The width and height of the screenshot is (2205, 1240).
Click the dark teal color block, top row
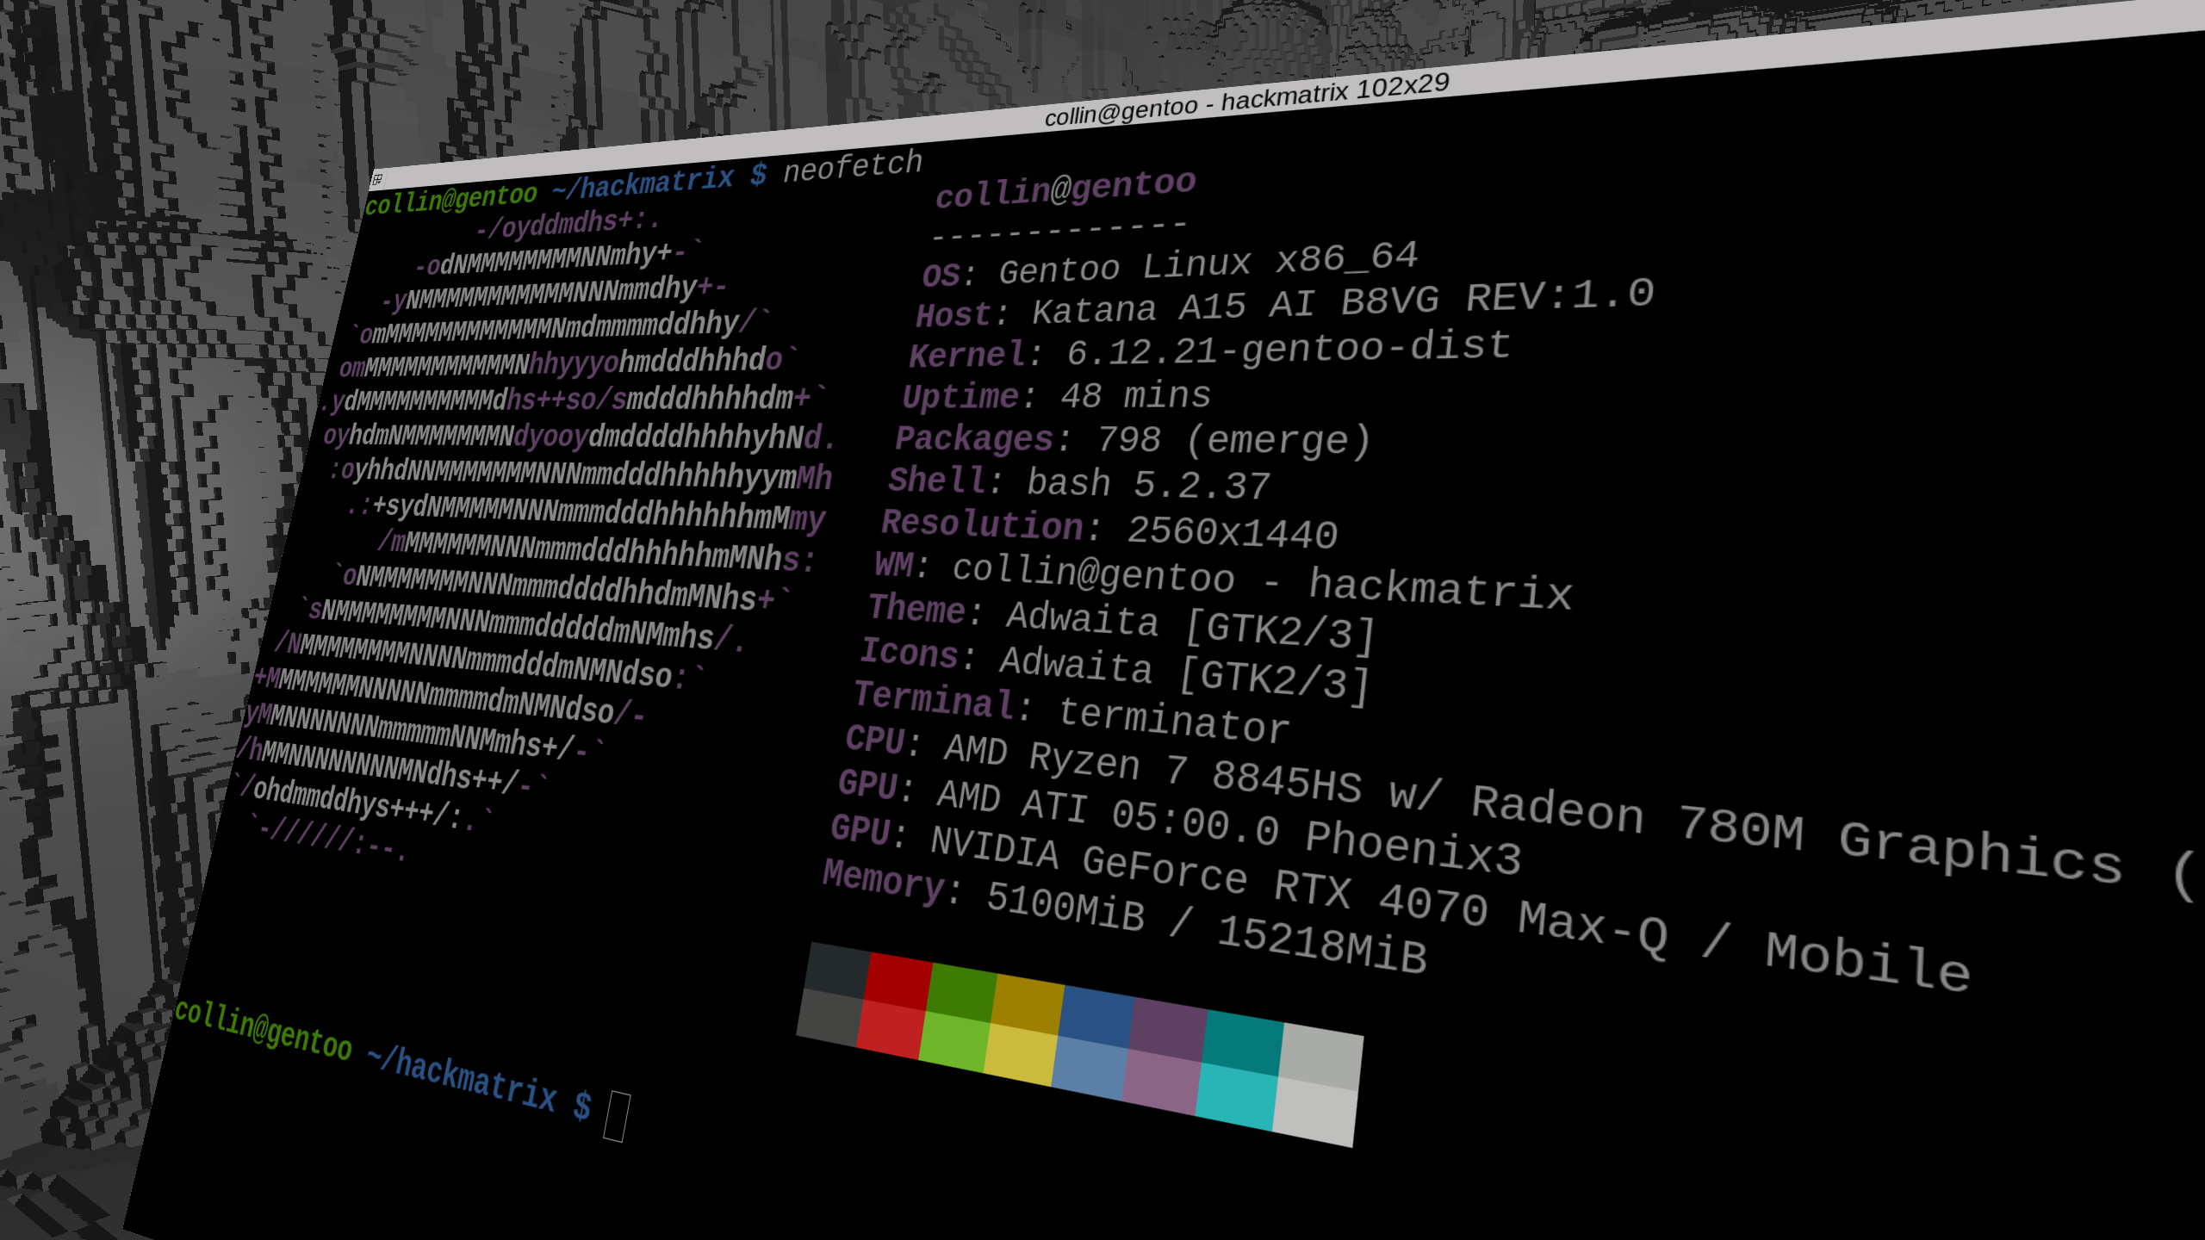[x=1243, y=1044]
